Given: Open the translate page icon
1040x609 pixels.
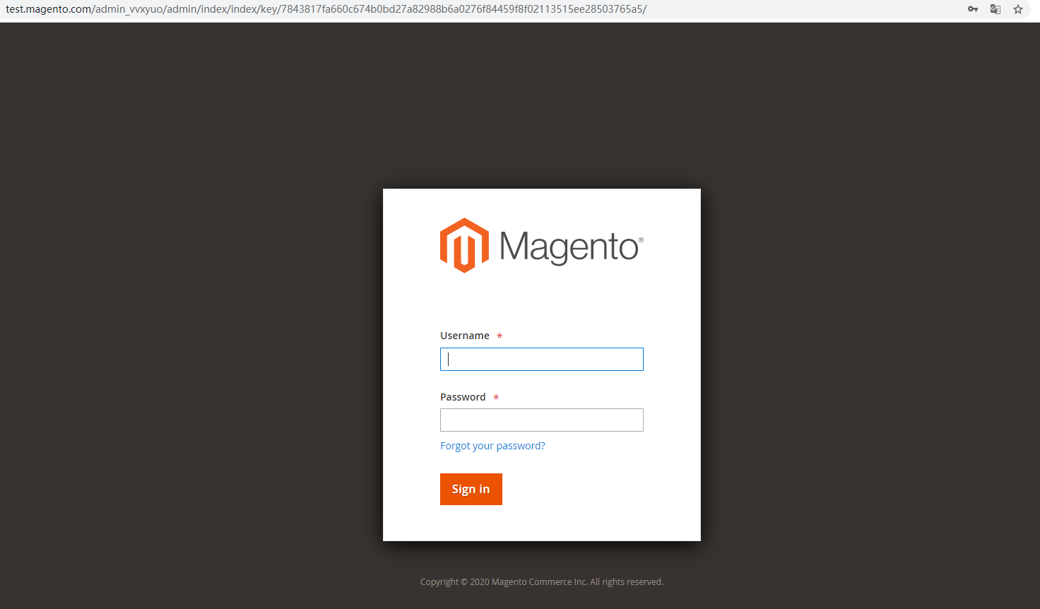Looking at the screenshot, I should pyautogui.click(x=995, y=9).
